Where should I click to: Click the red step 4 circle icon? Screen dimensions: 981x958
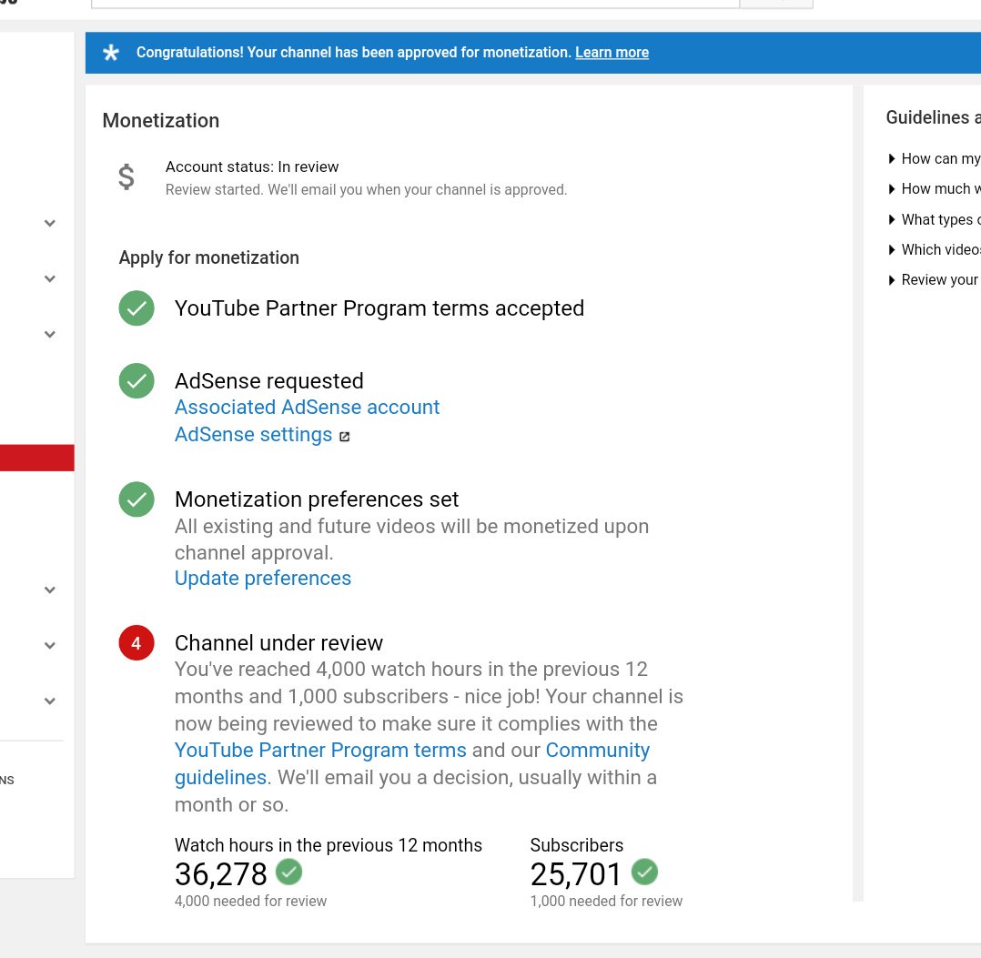click(x=137, y=643)
